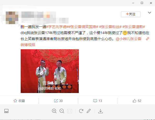This screenshot has height=120, width=155.
Task: Click the zoom in magnifier icon
Action: (54, 111)
